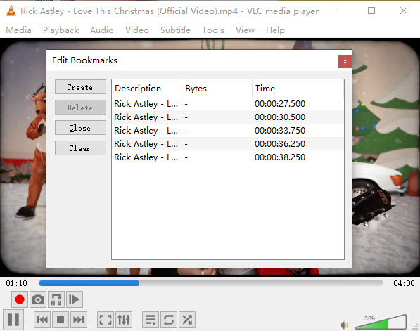420x331 pixels.
Task: Select bookmark at 00:00:27.500
Action: pyautogui.click(x=228, y=103)
